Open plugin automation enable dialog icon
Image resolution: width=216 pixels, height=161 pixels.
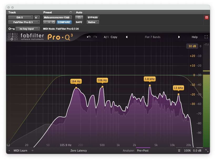[79, 17]
